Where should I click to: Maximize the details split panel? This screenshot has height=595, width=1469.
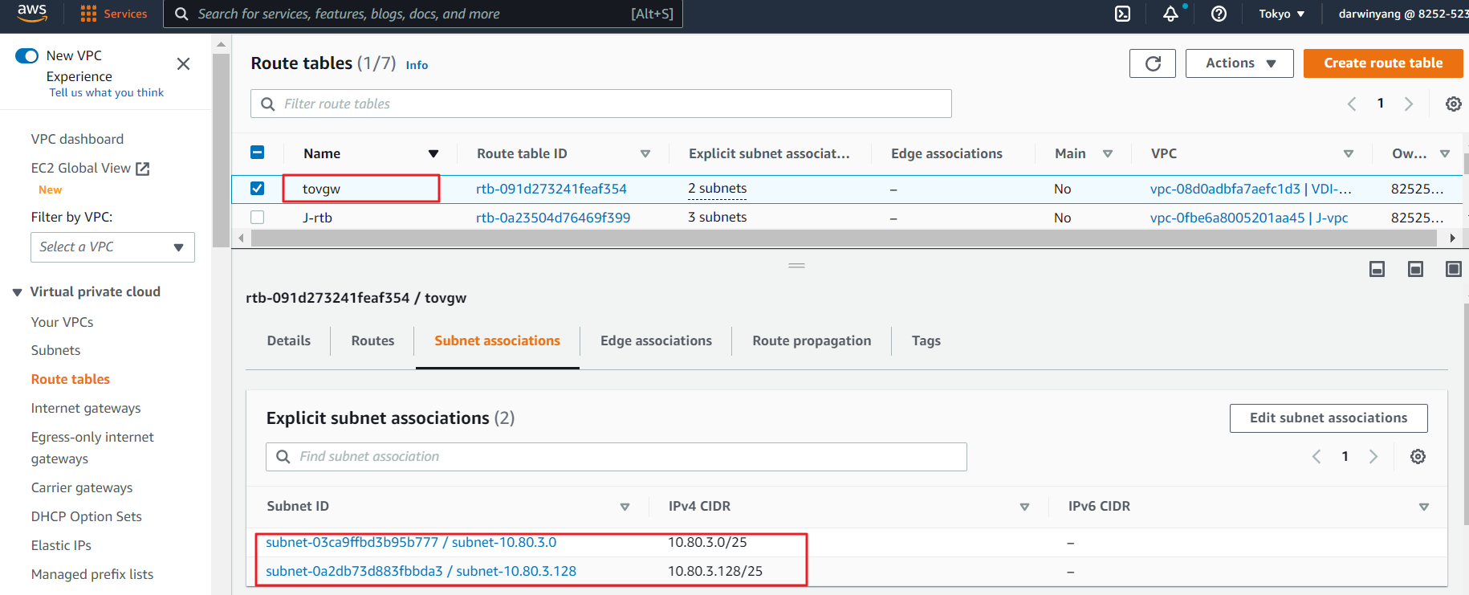click(x=1453, y=269)
